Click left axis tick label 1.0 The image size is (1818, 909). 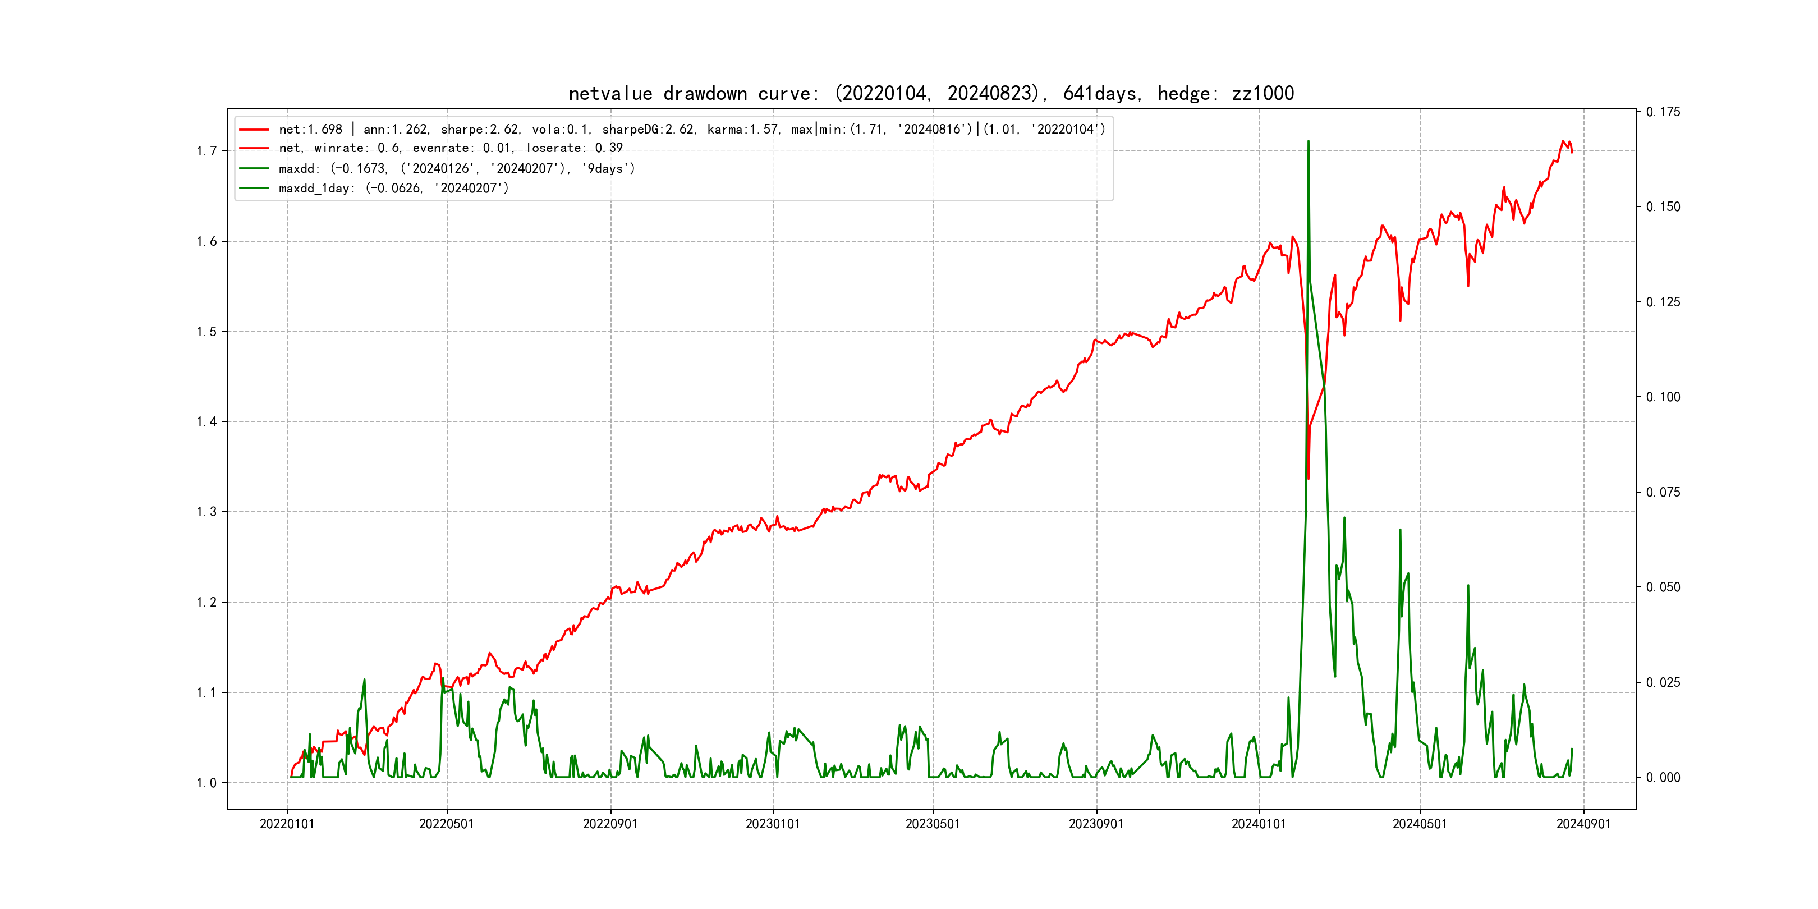click(206, 783)
